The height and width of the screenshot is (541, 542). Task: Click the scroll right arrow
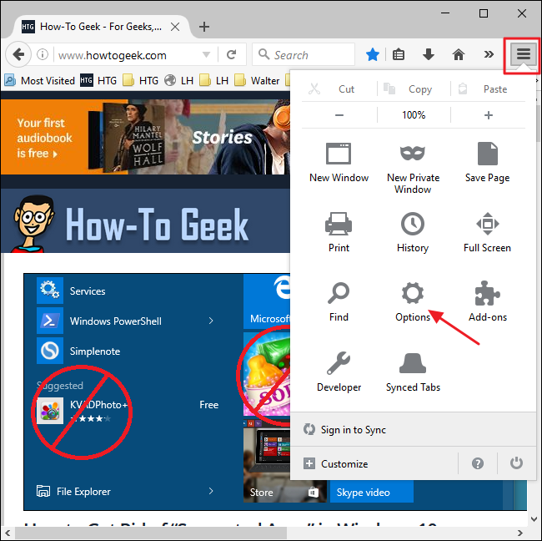point(519,533)
